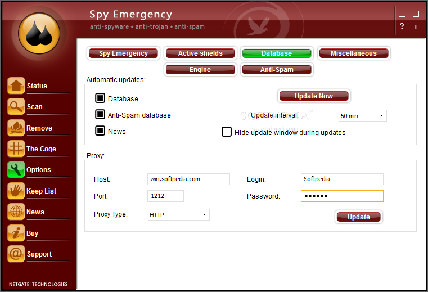The width and height of the screenshot is (428, 292).
Task: Switch to the Anti-Spam tab
Action: (x=277, y=70)
